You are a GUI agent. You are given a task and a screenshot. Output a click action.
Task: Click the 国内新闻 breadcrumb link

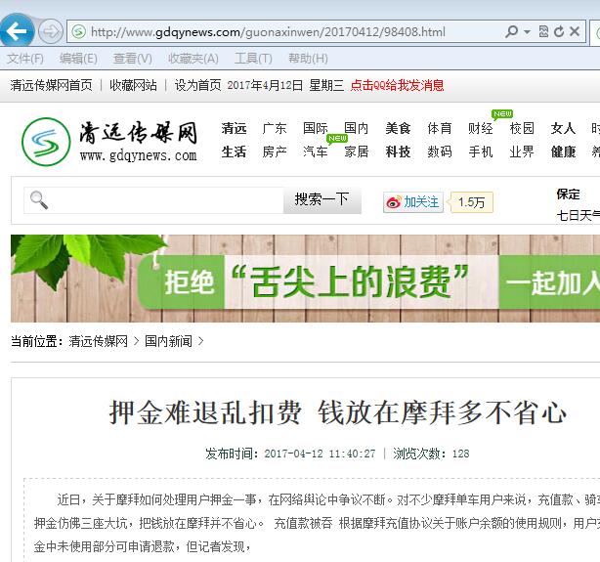pyautogui.click(x=168, y=341)
